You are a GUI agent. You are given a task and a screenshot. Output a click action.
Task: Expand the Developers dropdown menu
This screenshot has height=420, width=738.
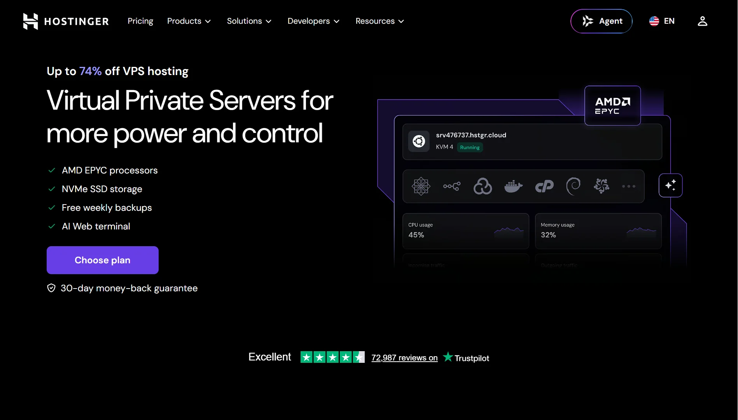coord(313,21)
